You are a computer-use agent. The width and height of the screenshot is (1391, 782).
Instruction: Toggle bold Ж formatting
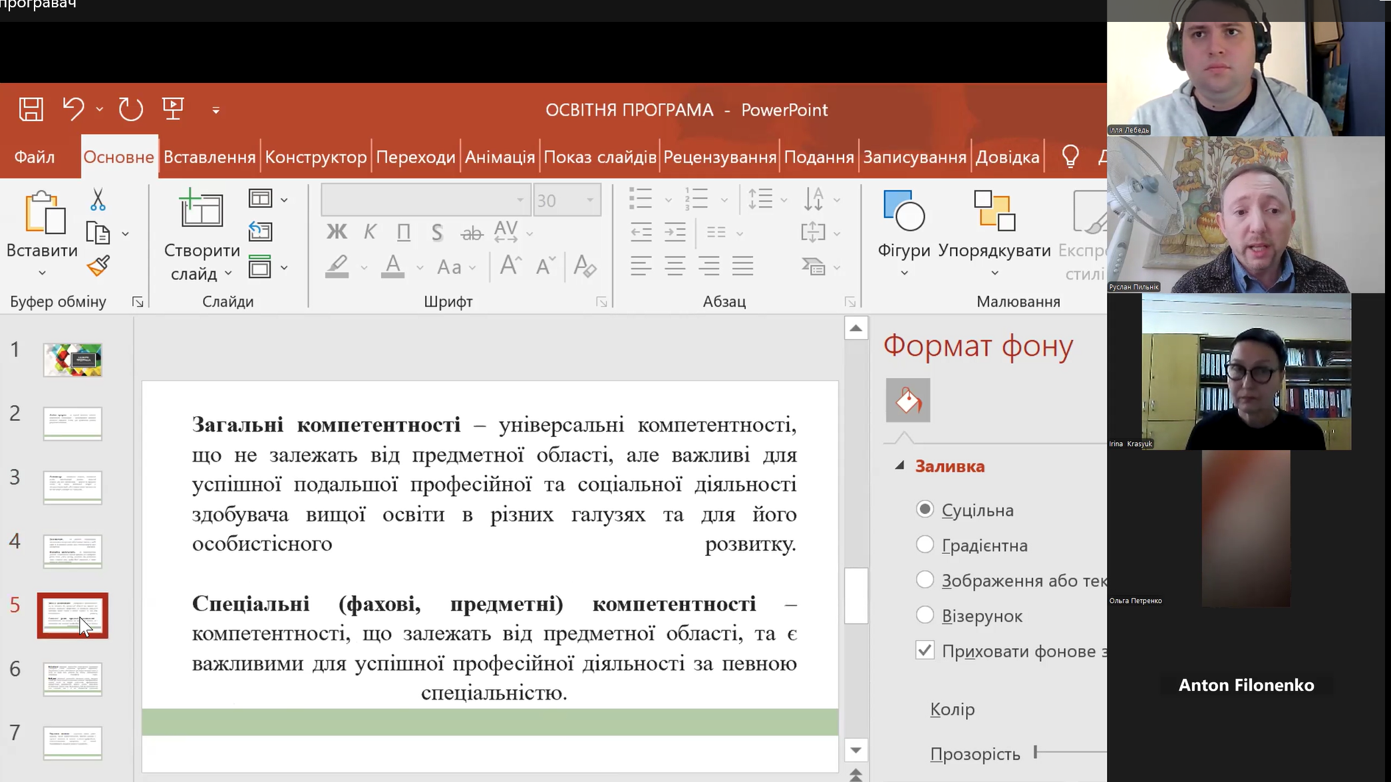[x=337, y=232]
